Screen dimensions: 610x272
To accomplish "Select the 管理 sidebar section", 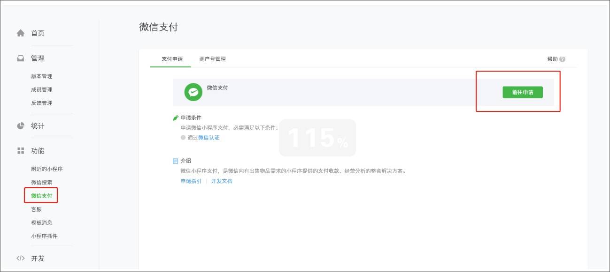I will [x=38, y=59].
